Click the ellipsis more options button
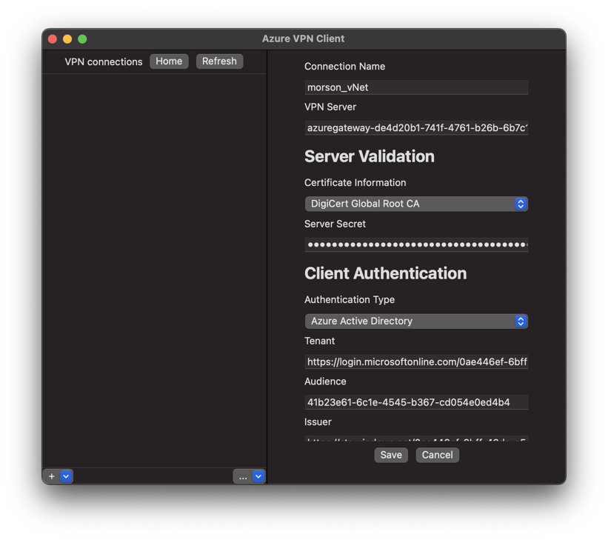Image resolution: width=608 pixels, height=540 pixels. click(x=243, y=476)
